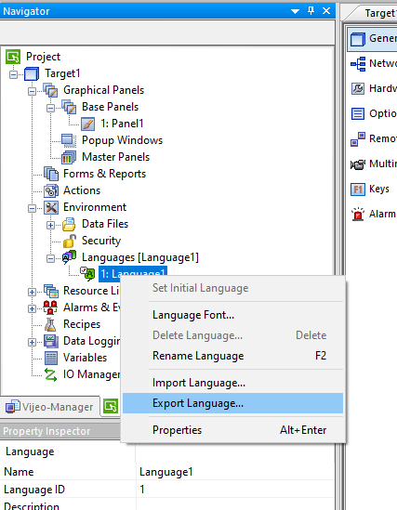Collapse the Languages node
Screen dimensions: 397x510
[x=50, y=258]
